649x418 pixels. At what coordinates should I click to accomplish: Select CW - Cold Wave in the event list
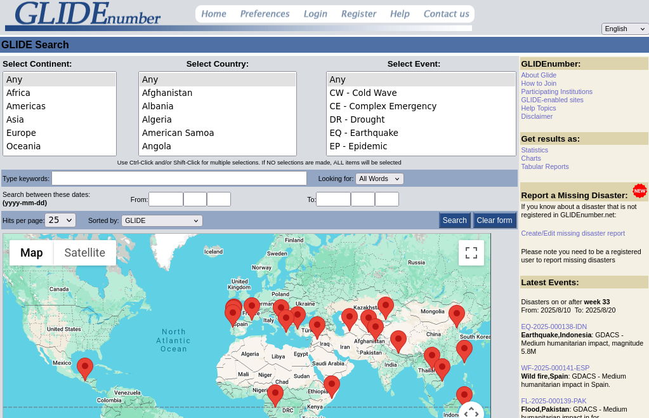[421, 93]
